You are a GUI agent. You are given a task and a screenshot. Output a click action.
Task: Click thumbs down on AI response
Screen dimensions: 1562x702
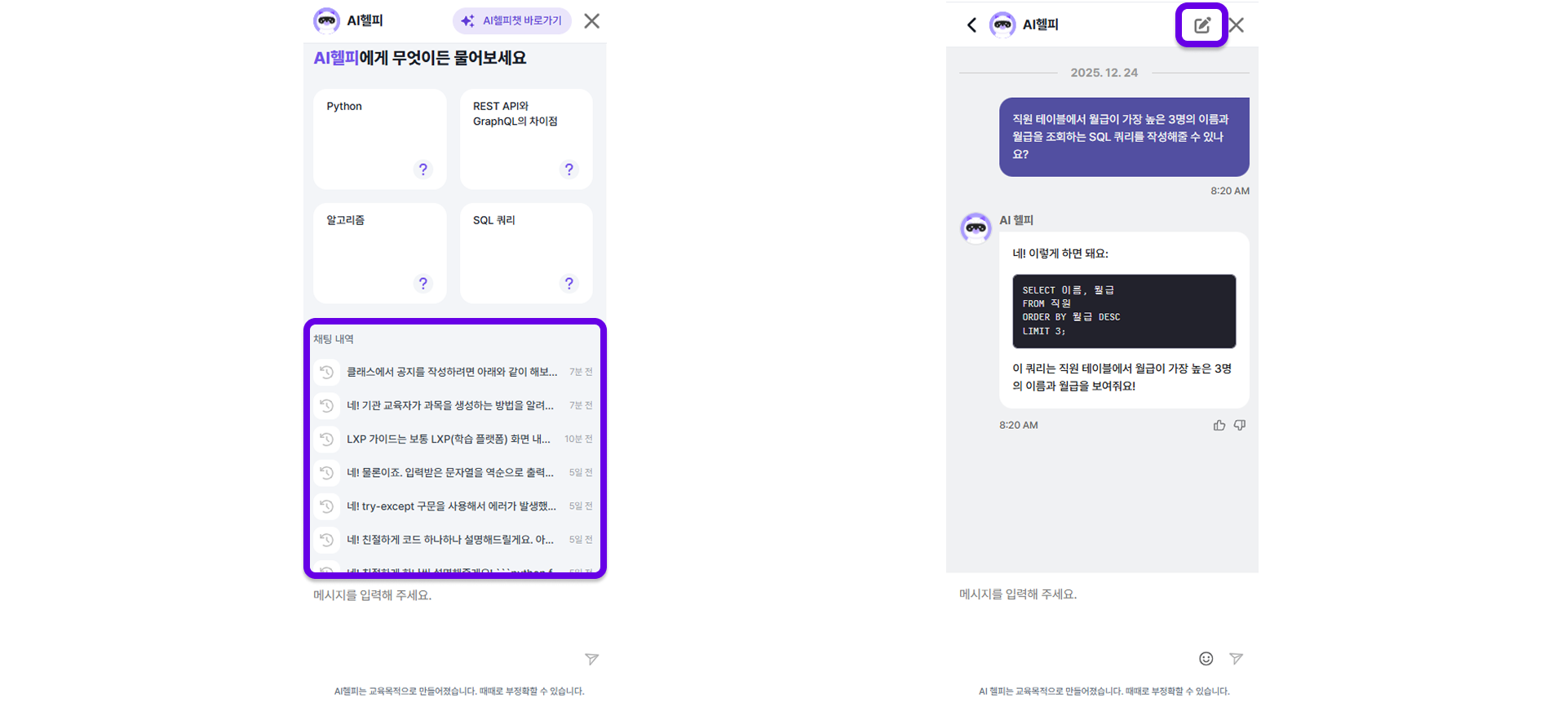pyautogui.click(x=1239, y=425)
